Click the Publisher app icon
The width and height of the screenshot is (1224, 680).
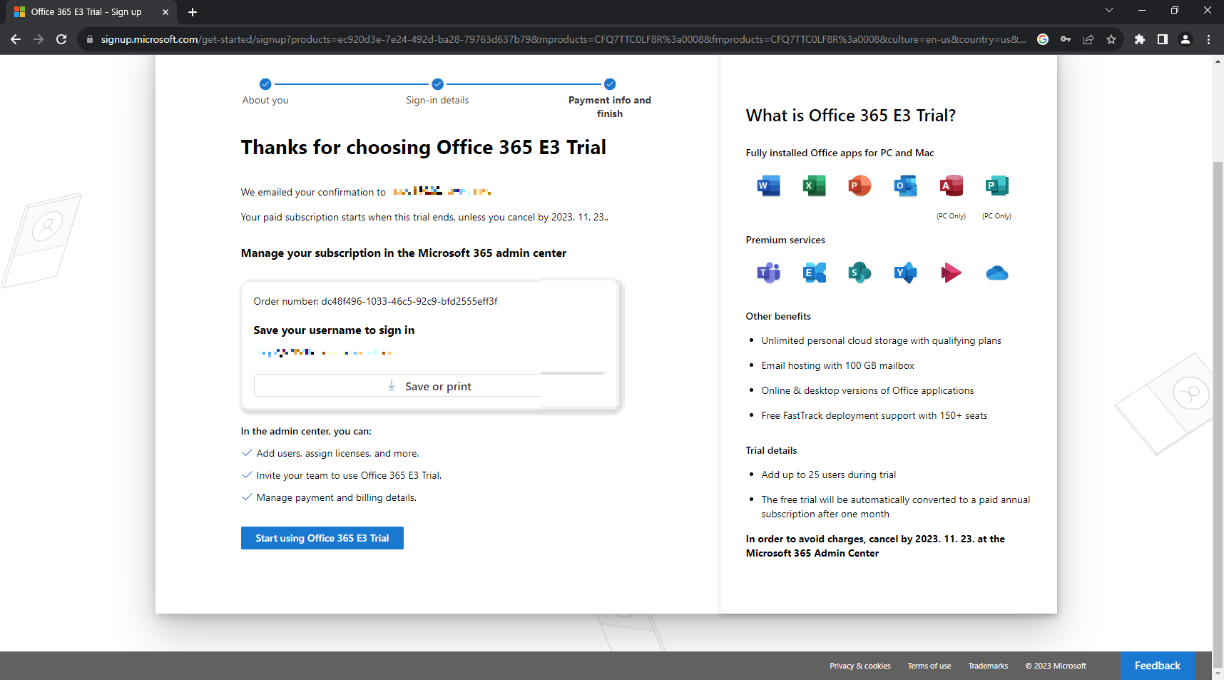[x=996, y=186]
